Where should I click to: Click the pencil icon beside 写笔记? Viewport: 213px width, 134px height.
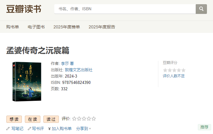(8, 129)
